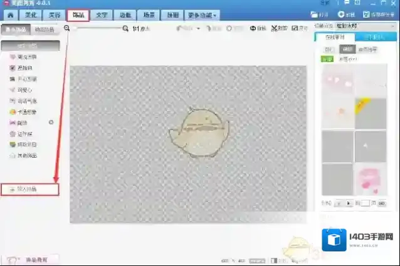
Task: Click the zoom slider track
Action: click(x=98, y=28)
